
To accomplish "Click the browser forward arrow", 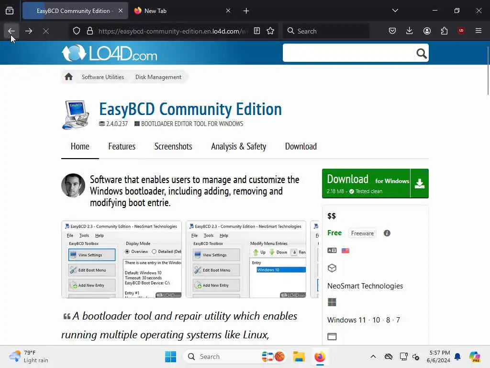I will (29, 31).
